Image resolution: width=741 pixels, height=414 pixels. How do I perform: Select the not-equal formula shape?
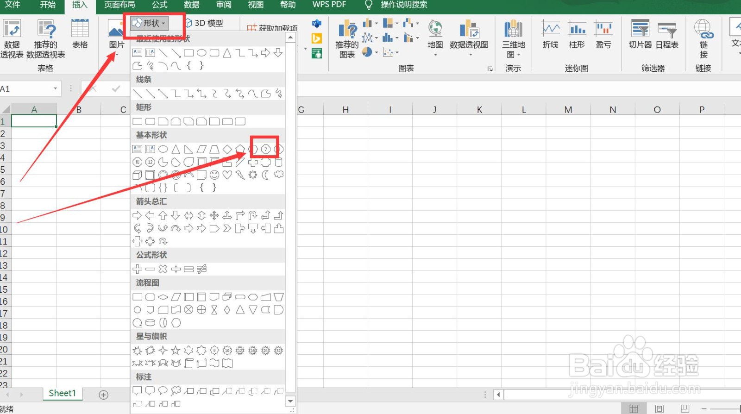[x=201, y=269]
